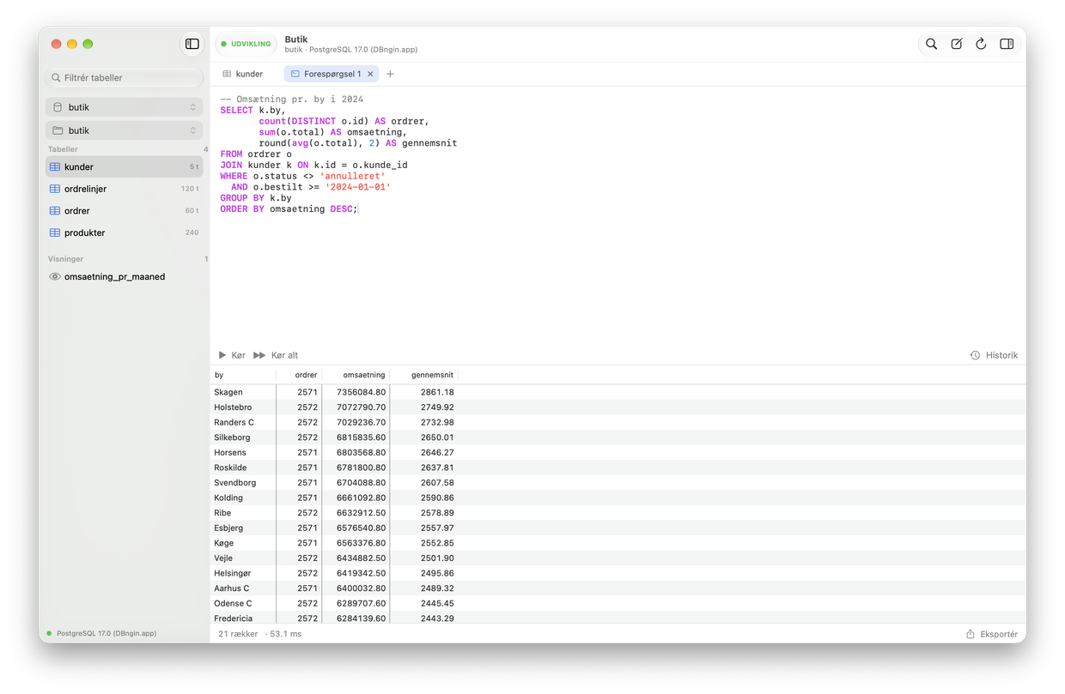Select the Skagen result cell
The image size is (1065, 694).
coord(243,392)
